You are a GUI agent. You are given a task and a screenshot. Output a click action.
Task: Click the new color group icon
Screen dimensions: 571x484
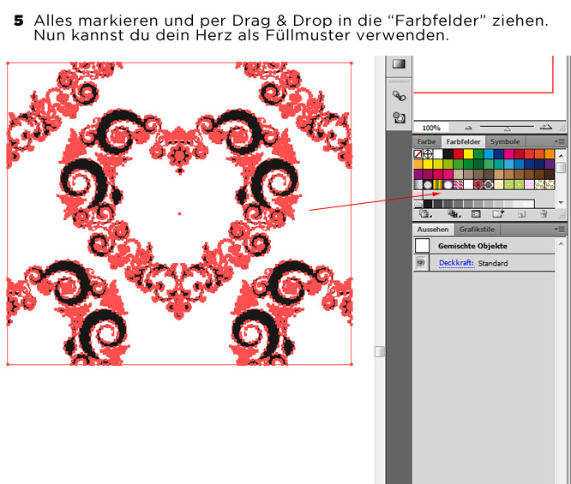click(497, 215)
